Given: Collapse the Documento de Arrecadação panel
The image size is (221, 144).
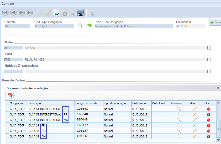Looking at the screenshot, I should click(218, 88).
